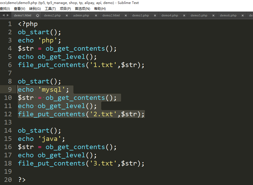The image size is (253, 185).
Task: Open the 查找(I) Find menu
Action: point(5,9)
